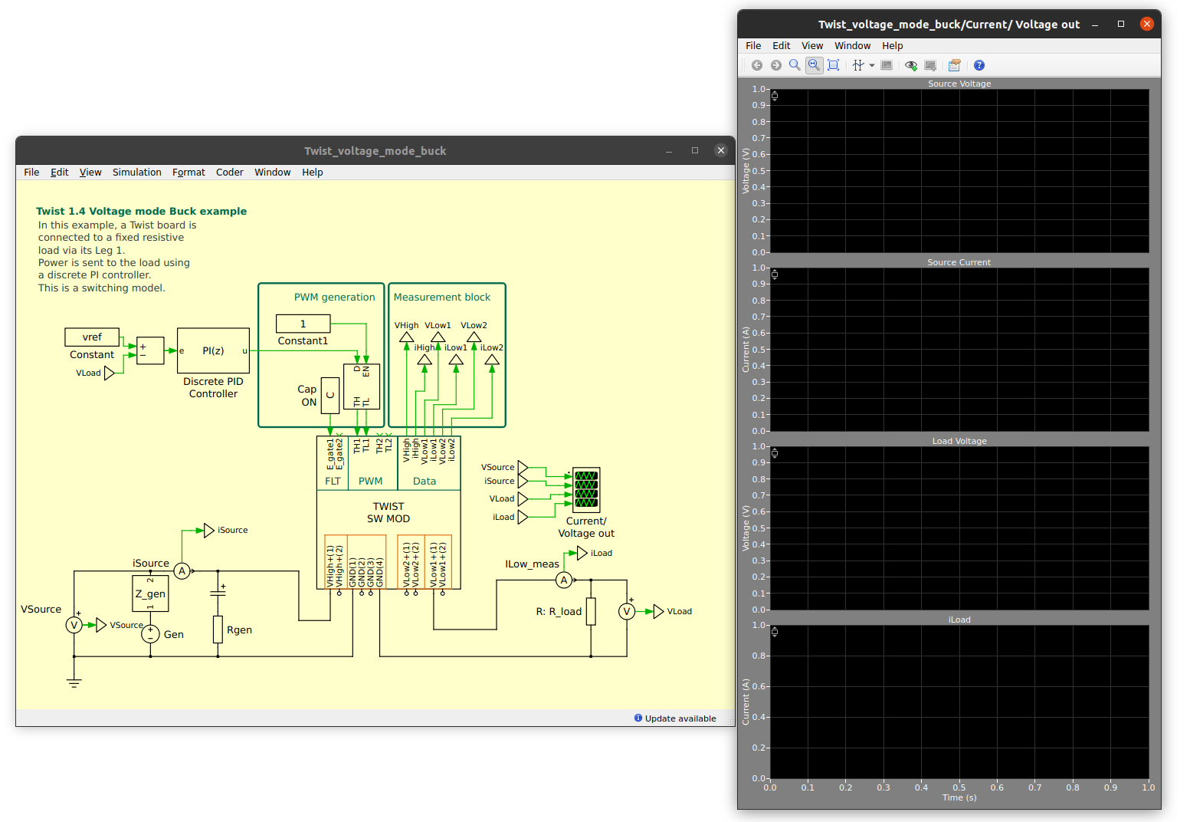Click the previous view arrow in scope toolbar

tap(757, 65)
